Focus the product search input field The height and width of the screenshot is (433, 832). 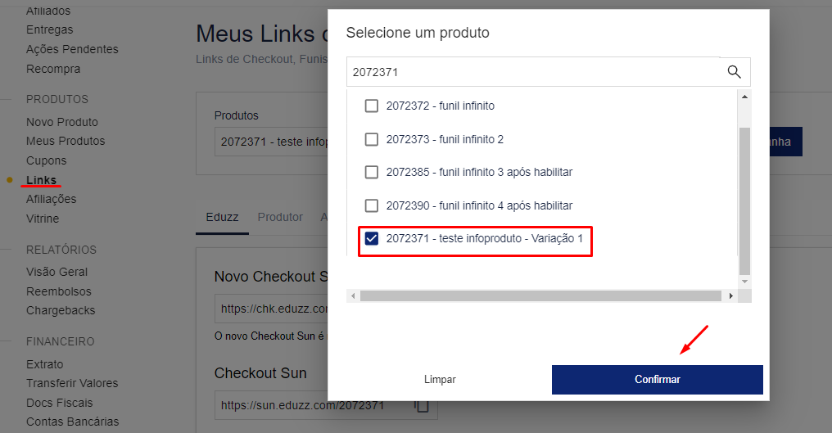click(532, 72)
